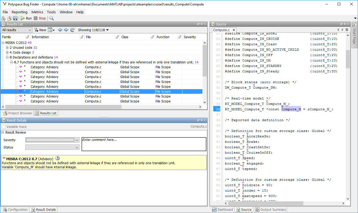Collapse the Declarations and definitions group
Screen dimensions: 358x213
(x=7, y=57)
